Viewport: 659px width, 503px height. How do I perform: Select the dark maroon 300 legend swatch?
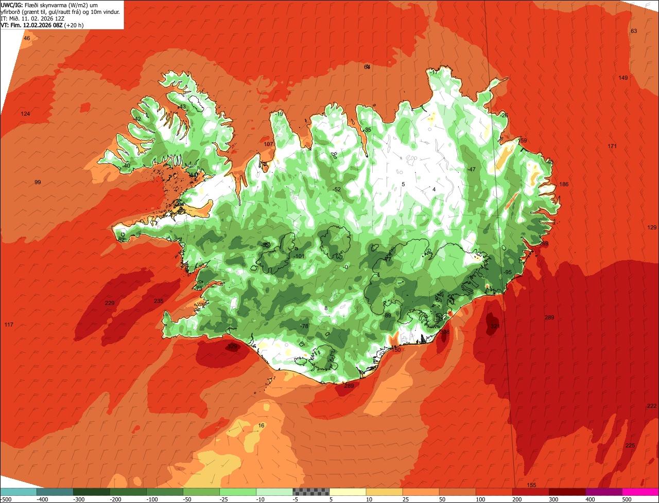tap(567, 492)
